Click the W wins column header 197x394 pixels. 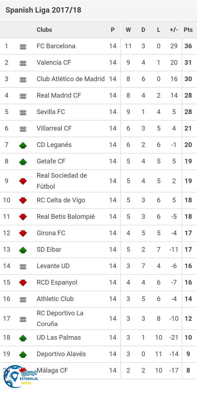128,30
